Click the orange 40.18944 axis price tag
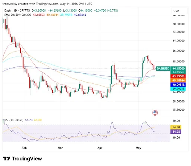Viewport: 191px width, 166px height. (x=178, y=80)
